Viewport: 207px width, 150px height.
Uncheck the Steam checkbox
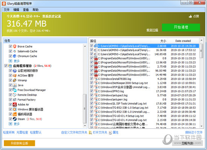coord(10,119)
